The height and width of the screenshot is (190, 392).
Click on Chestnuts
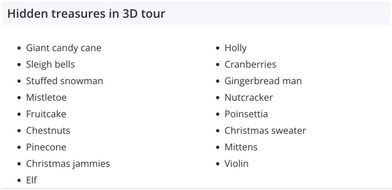coord(48,130)
